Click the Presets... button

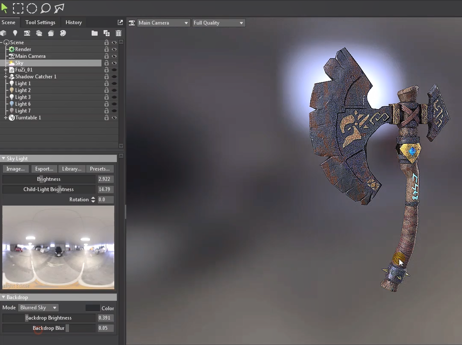[100, 169]
